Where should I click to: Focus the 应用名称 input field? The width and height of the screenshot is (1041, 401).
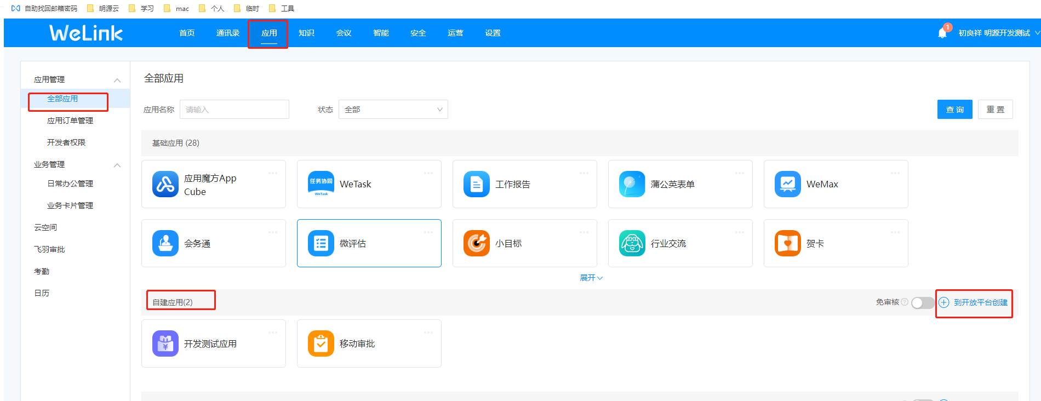234,110
